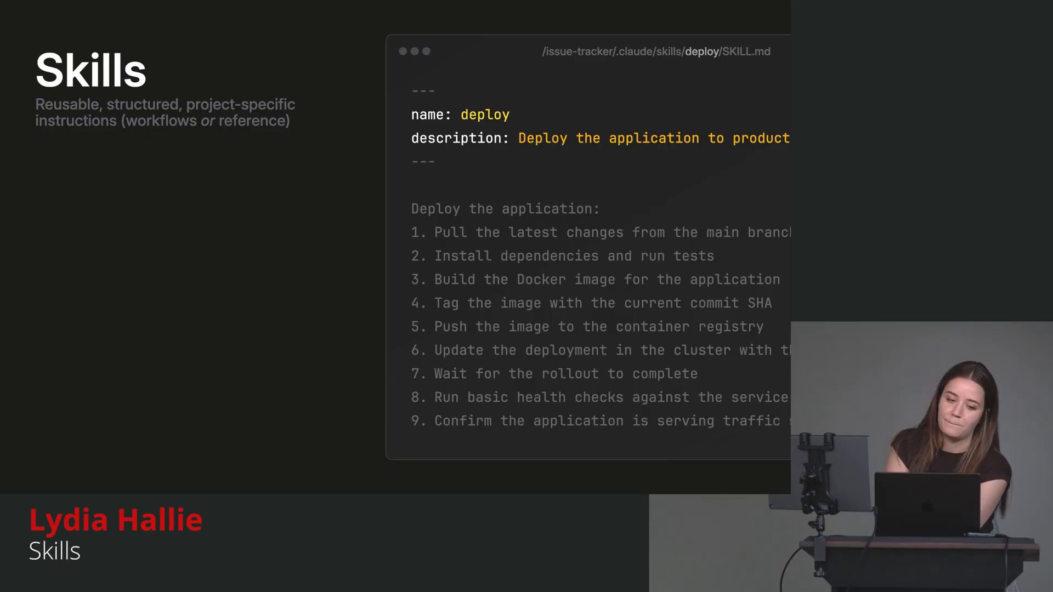Select step 5 'Push the image' line

(587, 327)
